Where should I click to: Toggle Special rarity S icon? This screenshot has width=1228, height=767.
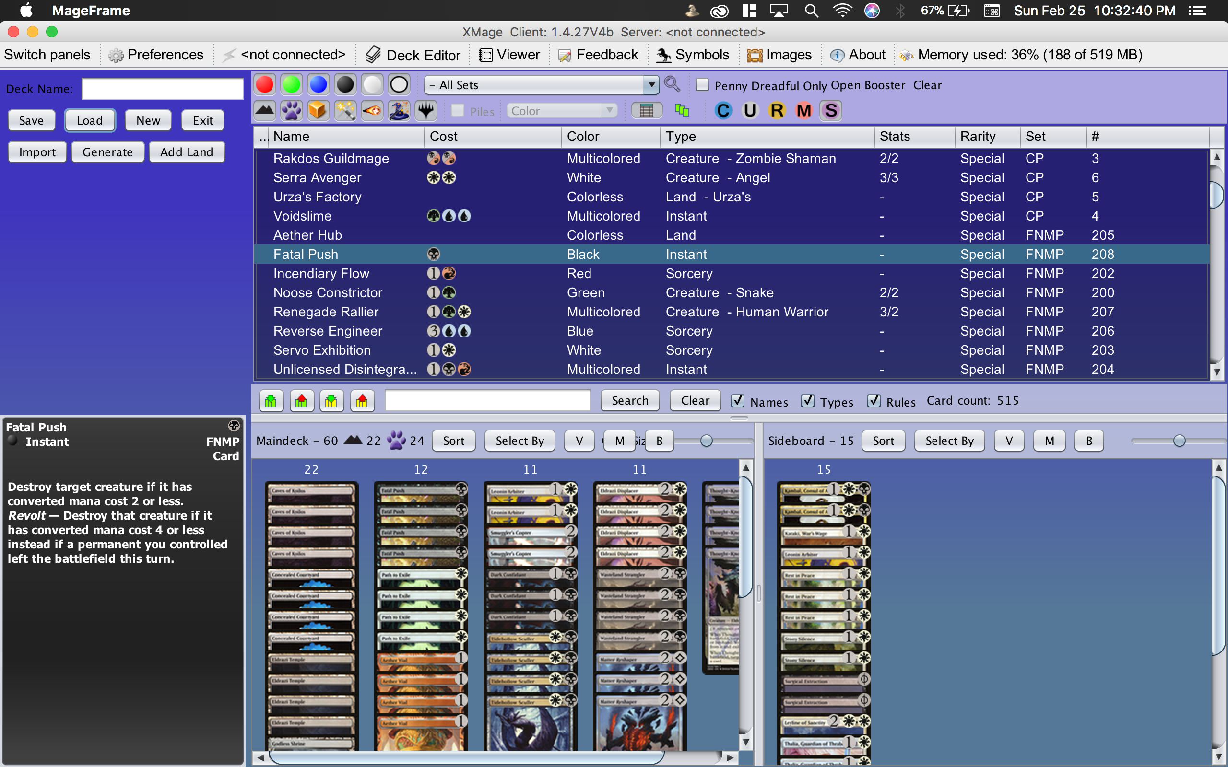pos(831,111)
